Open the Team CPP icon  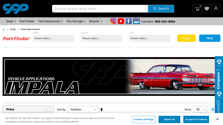pos(136,21)
